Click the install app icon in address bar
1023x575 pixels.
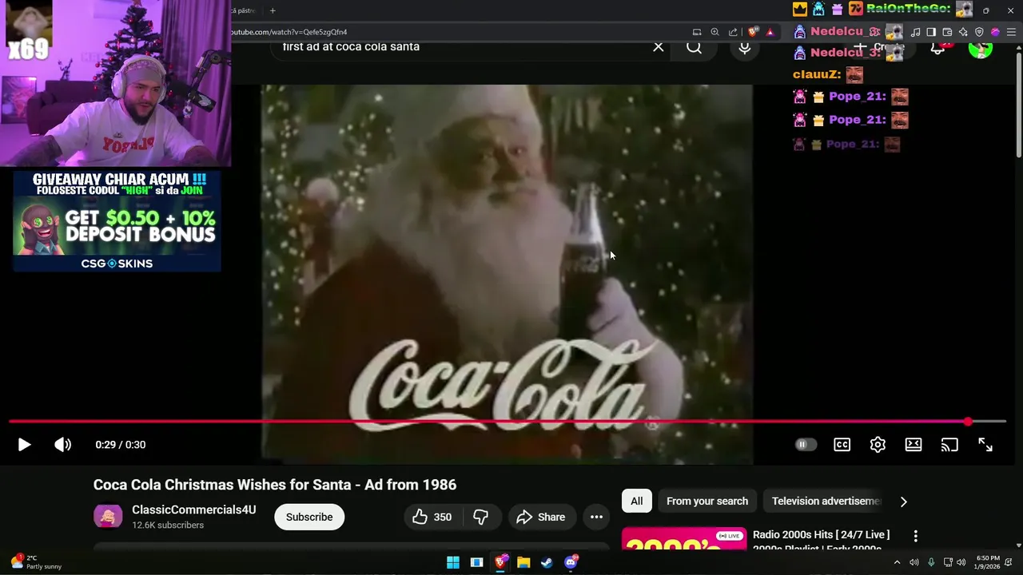click(x=697, y=32)
